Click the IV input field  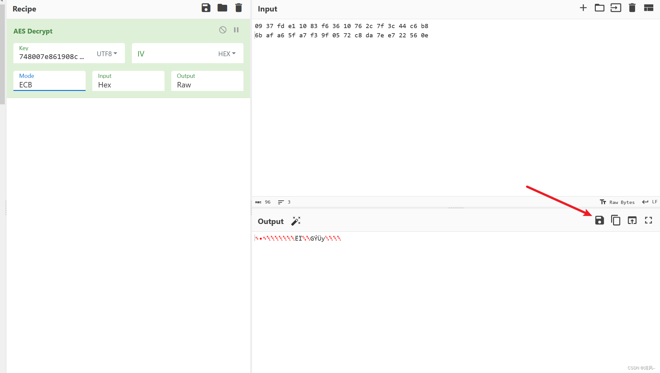point(174,53)
